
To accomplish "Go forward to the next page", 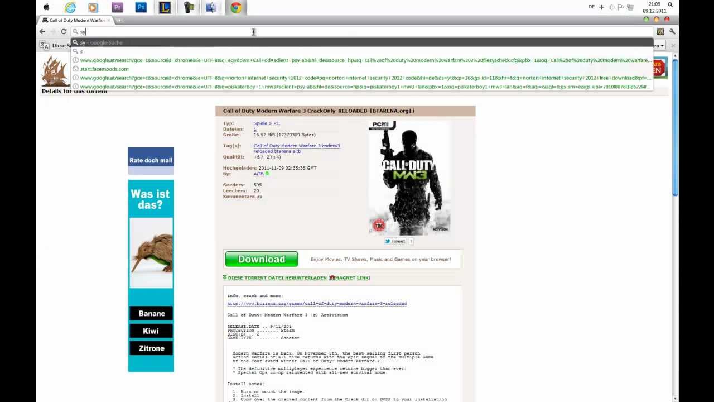I will (53, 32).
